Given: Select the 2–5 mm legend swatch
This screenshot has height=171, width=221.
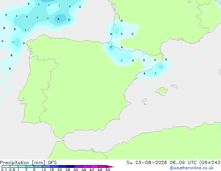Looking at the screenshot, I should (x=30, y=166).
